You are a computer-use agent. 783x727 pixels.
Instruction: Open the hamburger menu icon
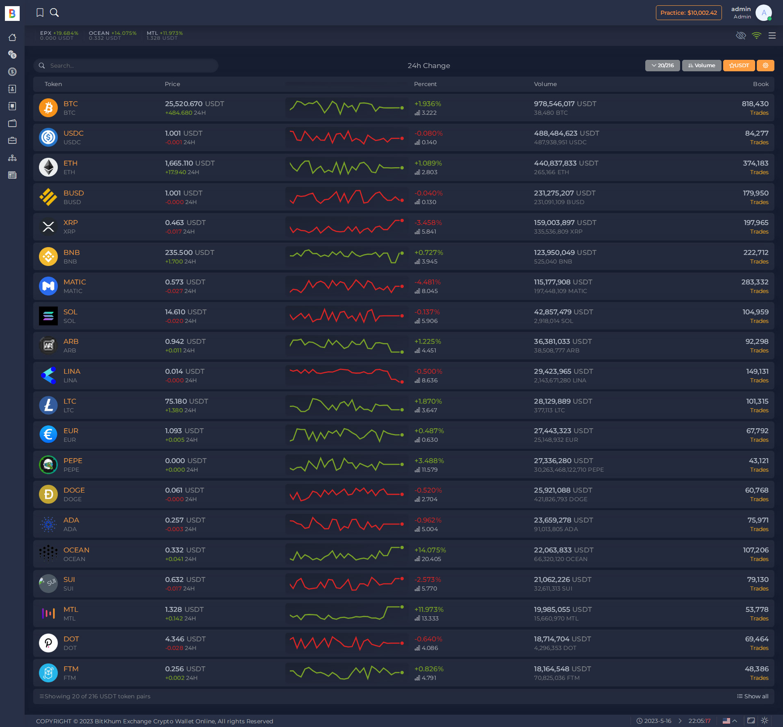click(772, 36)
